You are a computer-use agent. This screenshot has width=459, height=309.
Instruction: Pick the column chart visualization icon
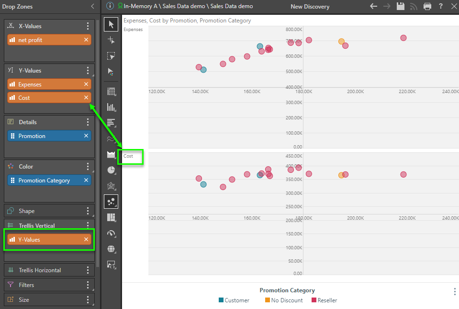pos(111,107)
